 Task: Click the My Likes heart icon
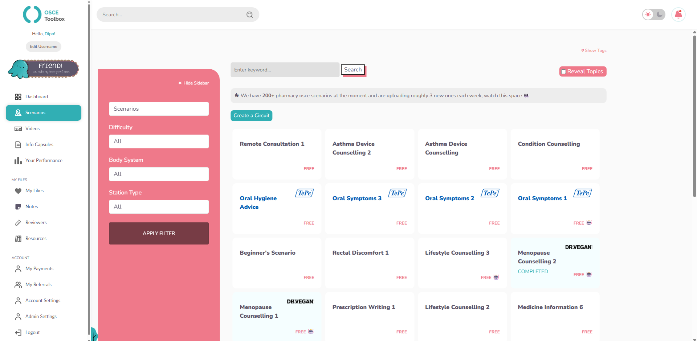(x=18, y=191)
